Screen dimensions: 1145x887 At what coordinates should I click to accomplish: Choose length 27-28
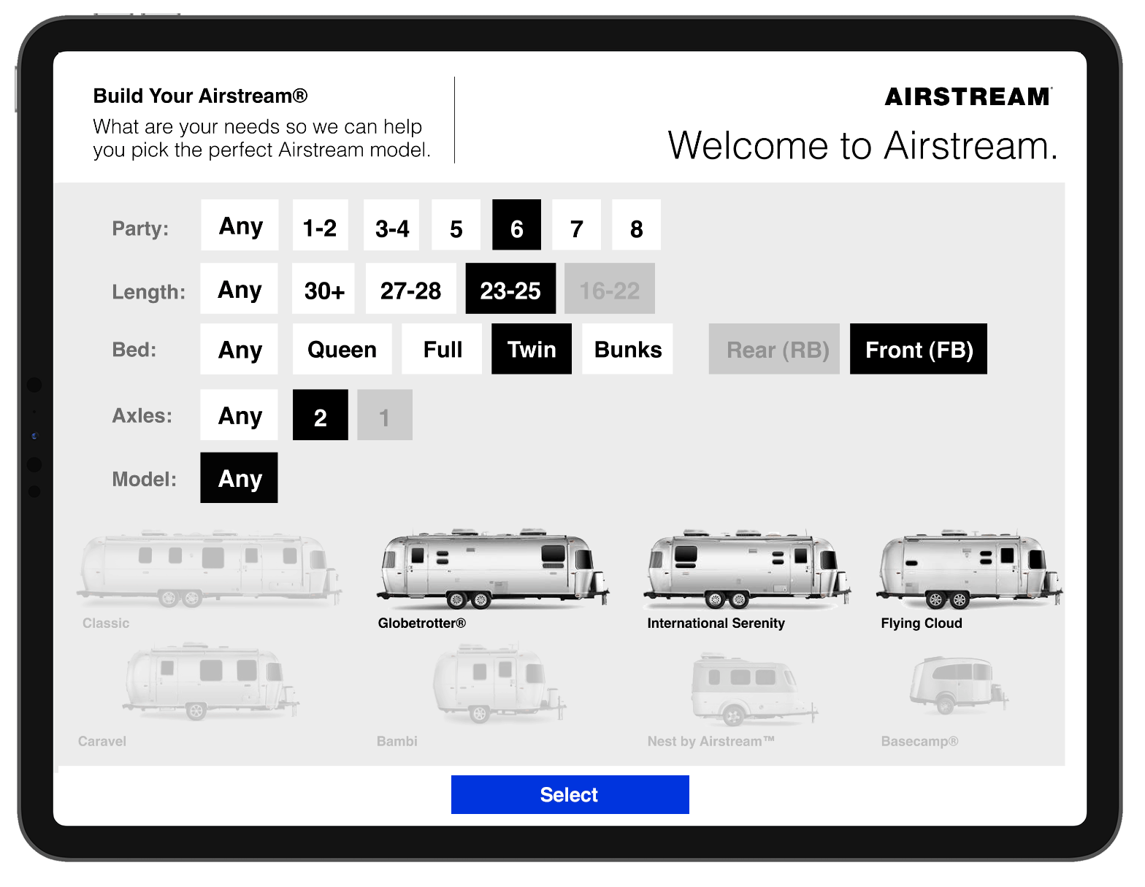pos(410,288)
